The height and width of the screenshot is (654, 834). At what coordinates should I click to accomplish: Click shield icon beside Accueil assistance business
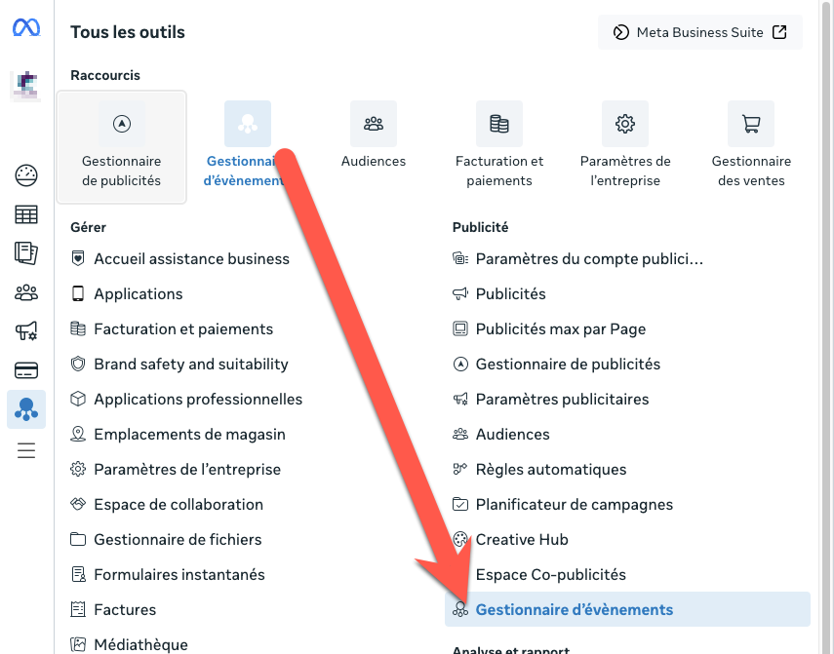pyautogui.click(x=78, y=258)
